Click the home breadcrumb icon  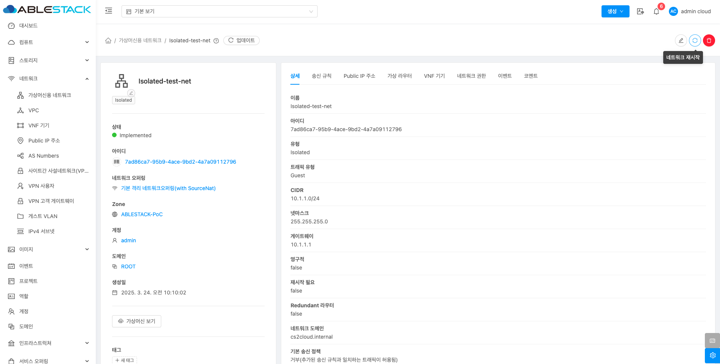[108, 40]
